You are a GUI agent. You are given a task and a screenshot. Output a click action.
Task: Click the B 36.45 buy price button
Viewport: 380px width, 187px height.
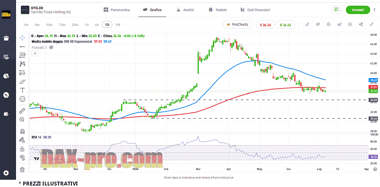[x=285, y=25]
